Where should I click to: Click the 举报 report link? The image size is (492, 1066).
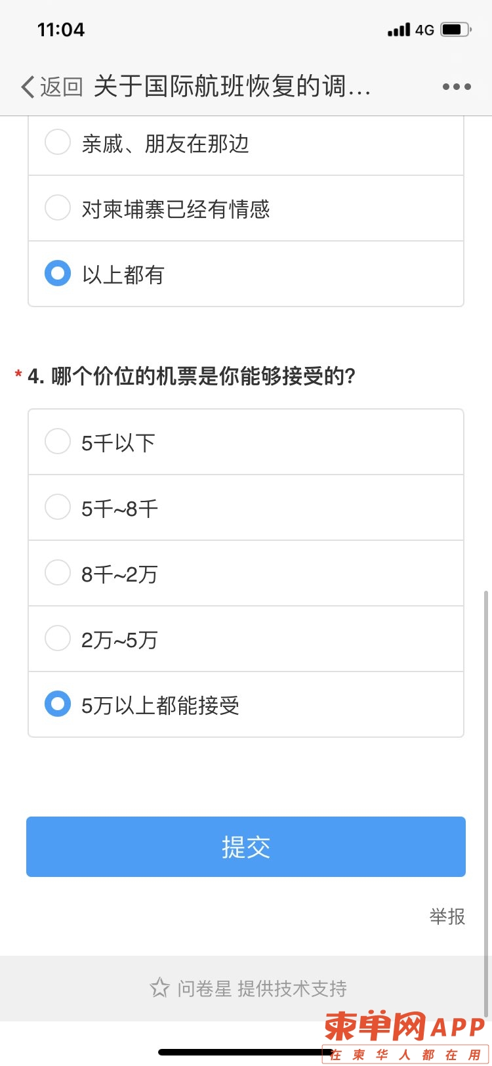click(447, 916)
